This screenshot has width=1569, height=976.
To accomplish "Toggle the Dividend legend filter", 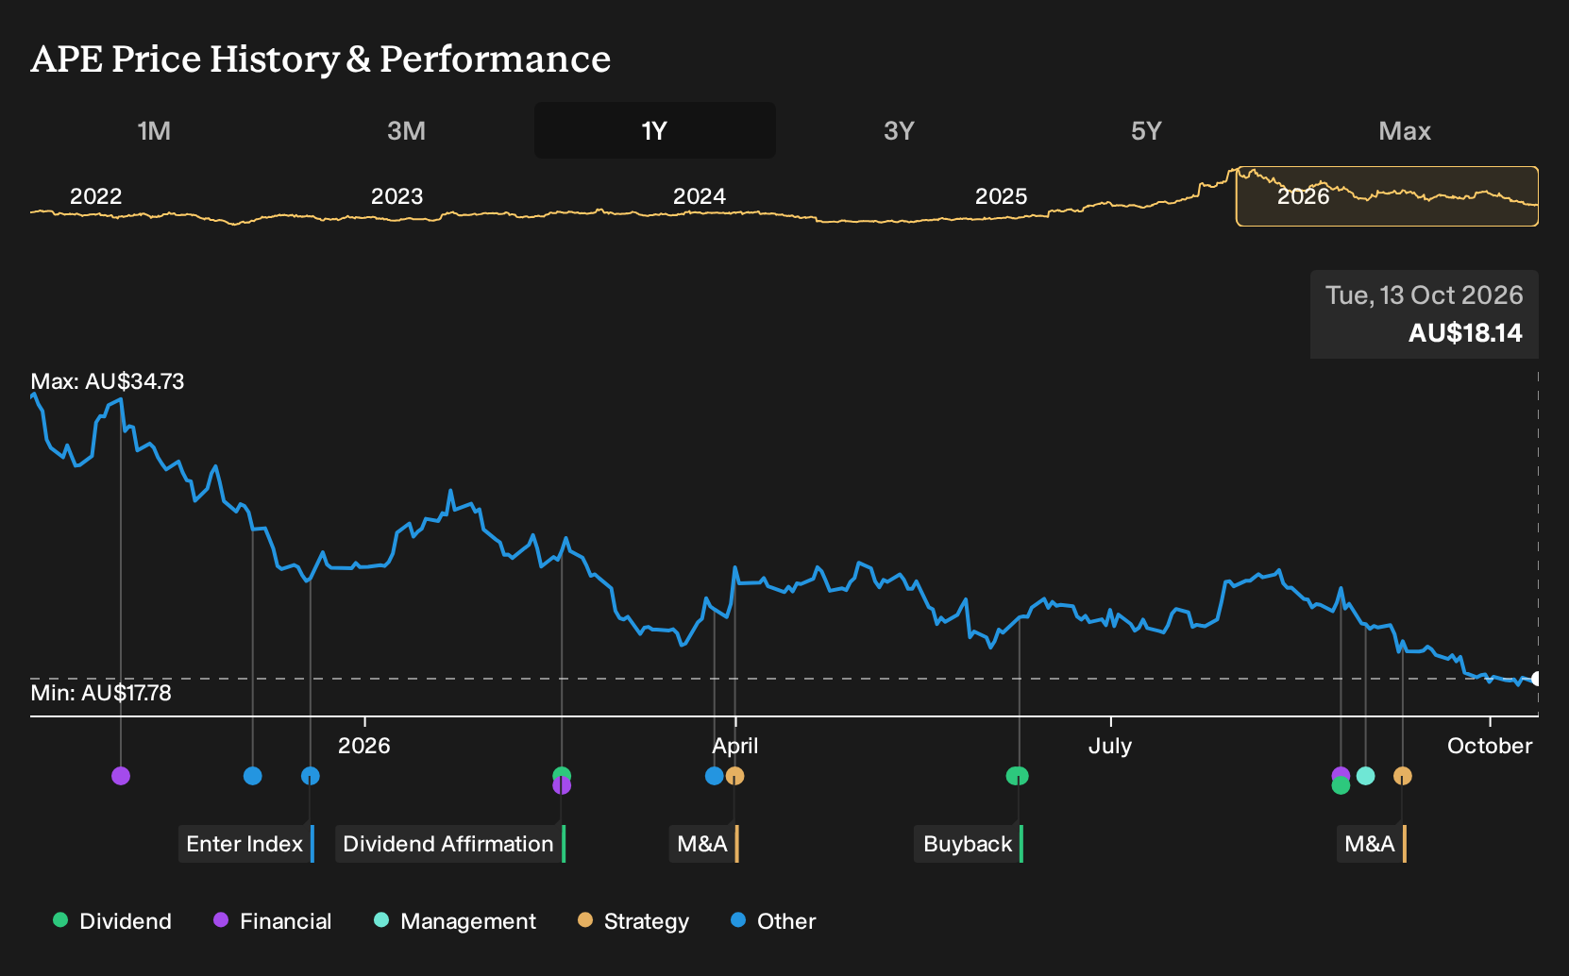I will 112,921.
